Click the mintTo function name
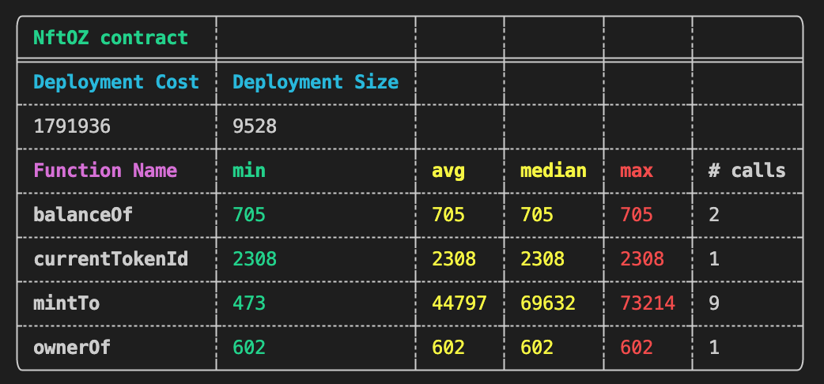The height and width of the screenshot is (384, 824). [x=66, y=303]
